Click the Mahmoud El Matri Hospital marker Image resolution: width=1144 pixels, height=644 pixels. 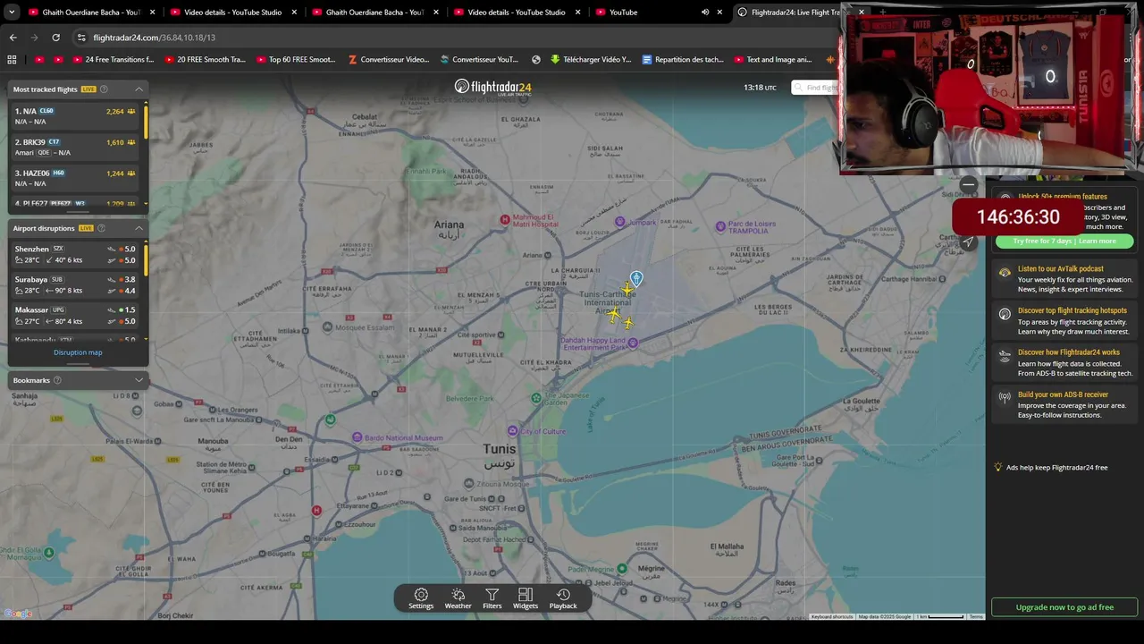coord(505,219)
